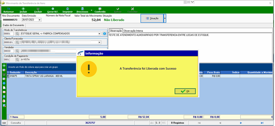
Task: Click the grid column-chooser icon left of Reduzido
Action: click(8, 72)
